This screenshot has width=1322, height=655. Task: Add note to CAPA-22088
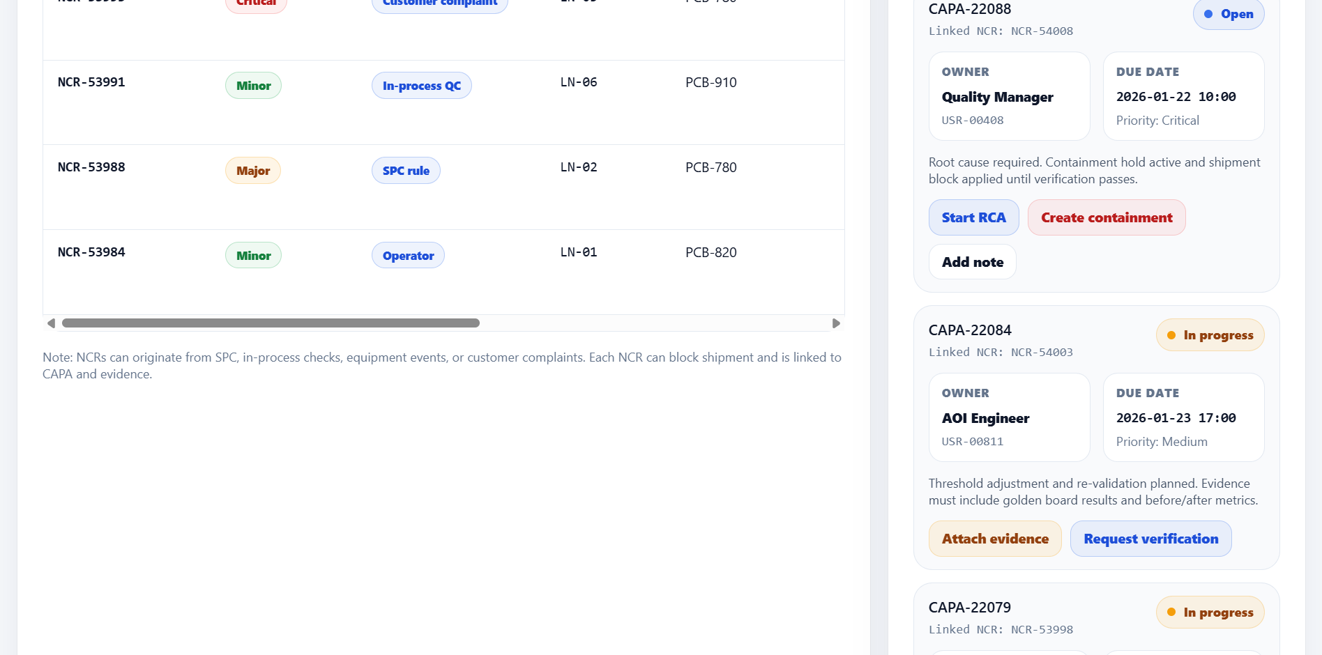[x=972, y=262]
